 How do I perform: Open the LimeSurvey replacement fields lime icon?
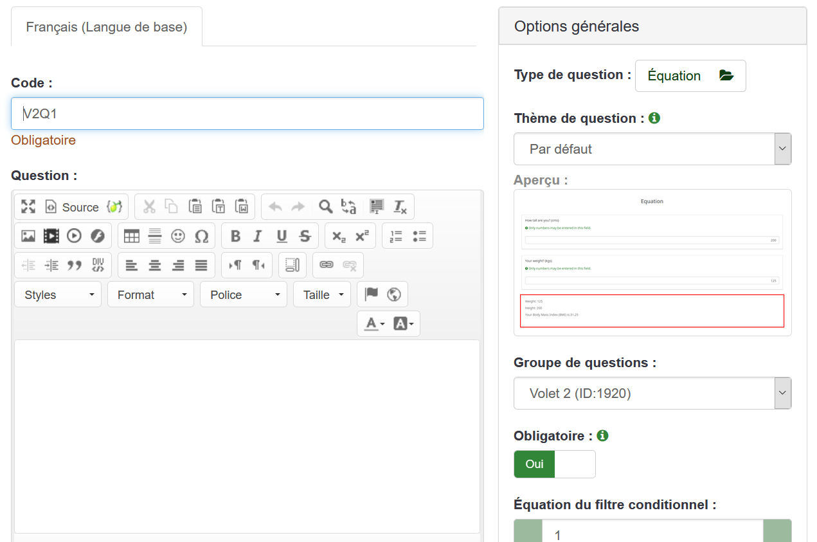click(114, 207)
